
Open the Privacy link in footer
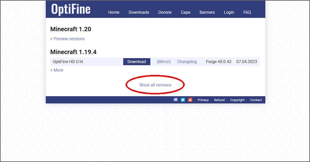click(x=203, y=100)
